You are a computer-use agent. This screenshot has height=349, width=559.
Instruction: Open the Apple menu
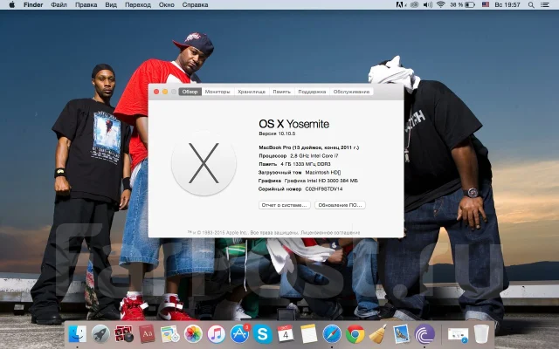[x=11, y=4]
